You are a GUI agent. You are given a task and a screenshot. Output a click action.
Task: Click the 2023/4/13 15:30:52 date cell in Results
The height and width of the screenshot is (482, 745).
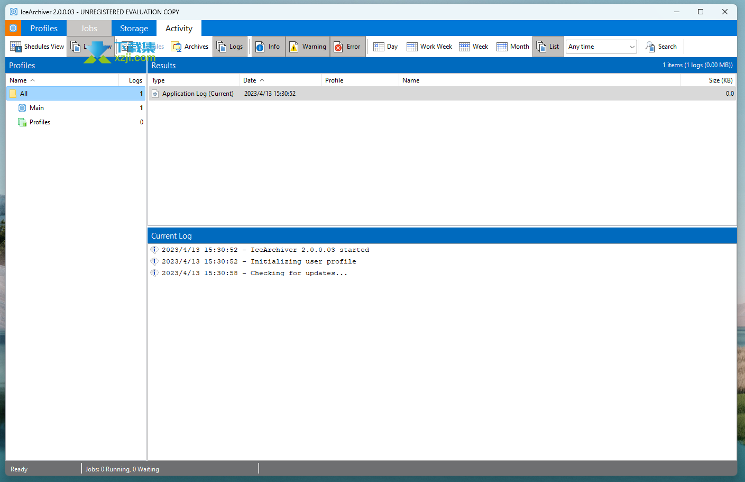(x=270, y=94)
